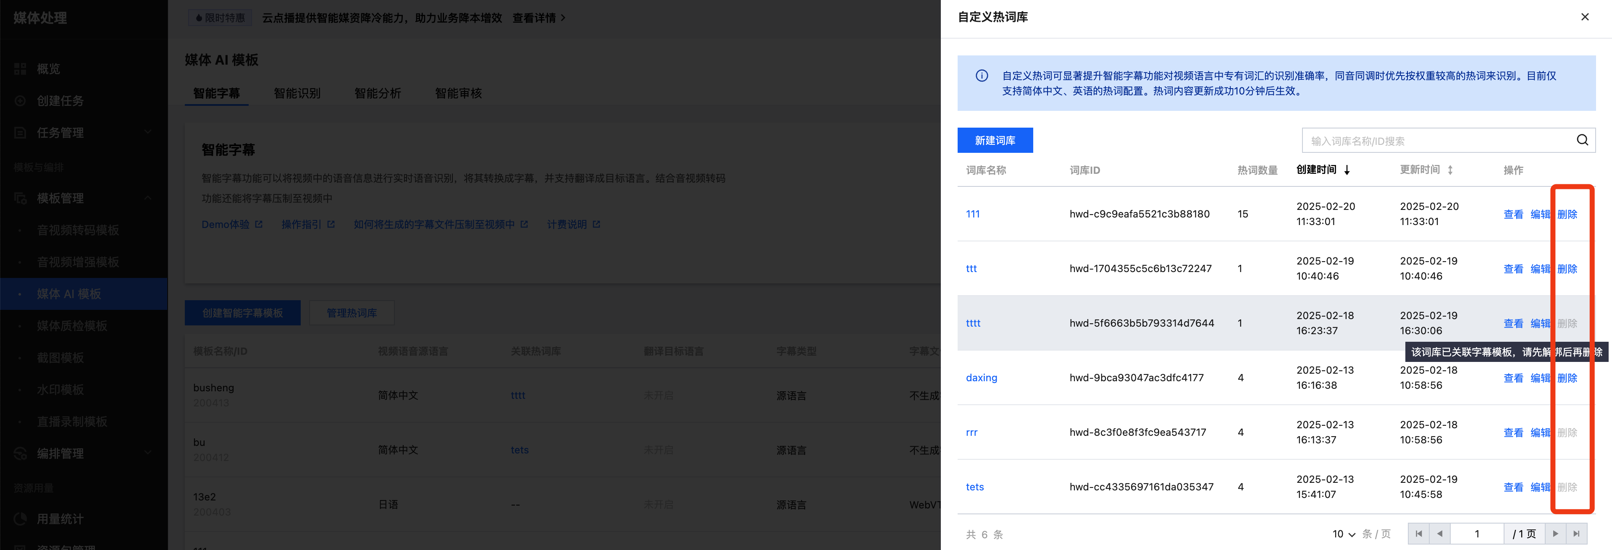The height and width of the screenshot is (550, 1612).
Task: Open the tttt library name link
Action: (973, 323)
